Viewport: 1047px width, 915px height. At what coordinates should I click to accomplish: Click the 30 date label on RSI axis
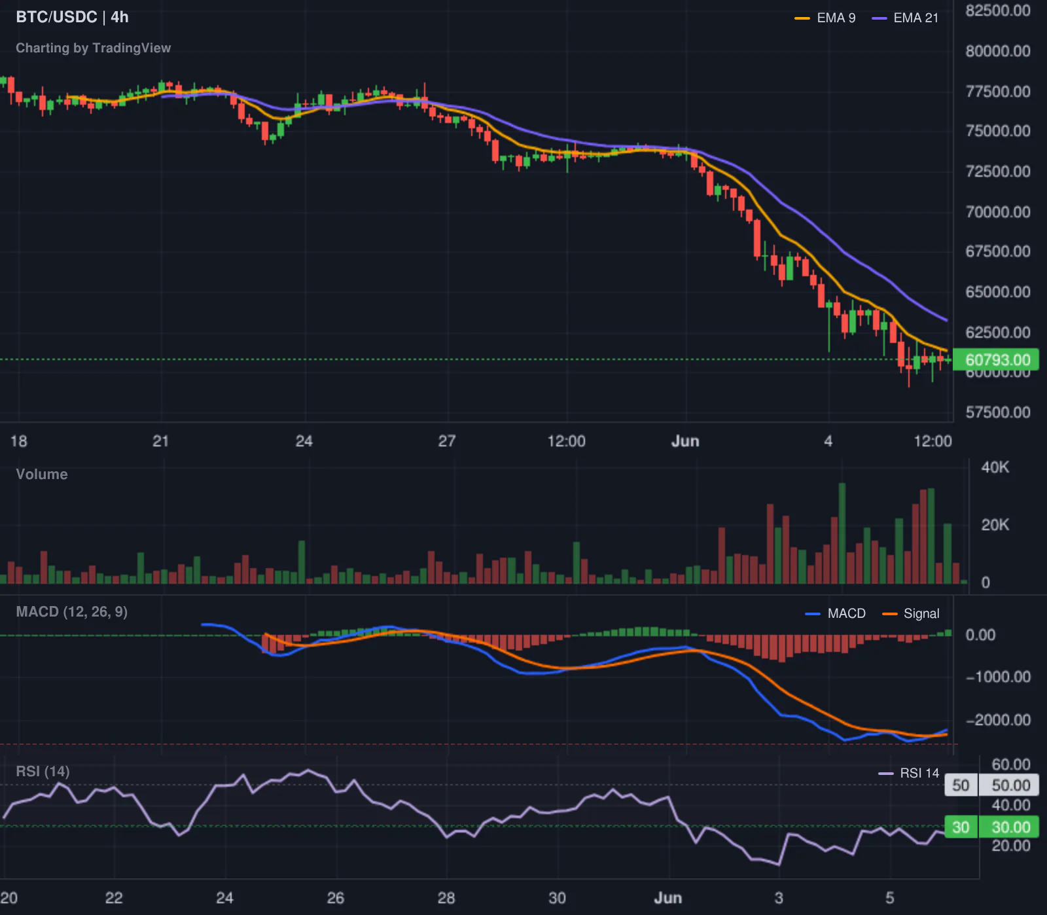click(x=557, y=898)
